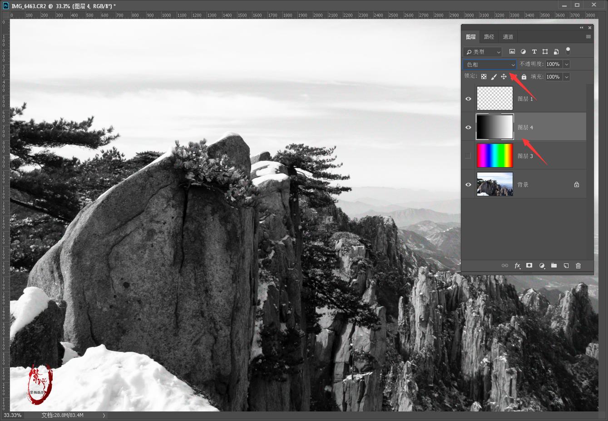Click the rainbow gradient thumbnail of 图层 3
The image size is (608, 421).
point(494,155)
